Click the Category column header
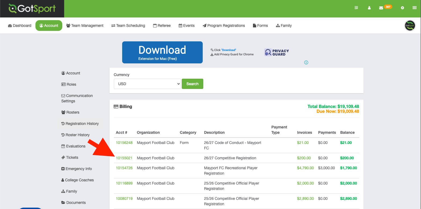This screenshot has height=209, width=421. [x=188, y=132]
